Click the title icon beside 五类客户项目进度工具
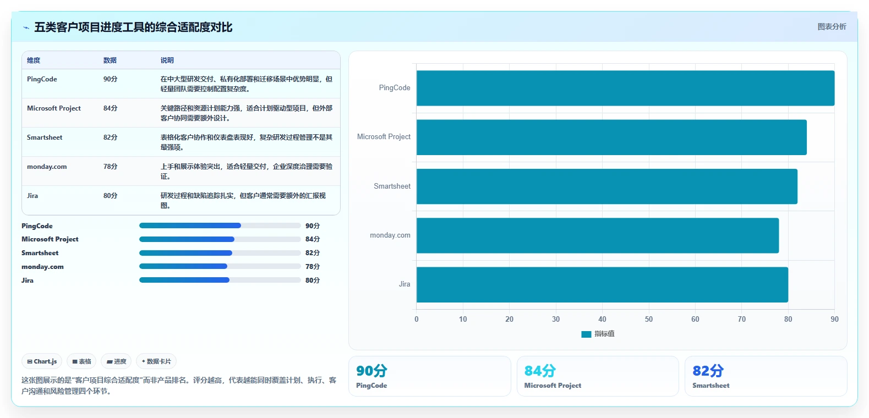Image resolution: width=869 pixels, height=418 pixels. tap(26, 28)
